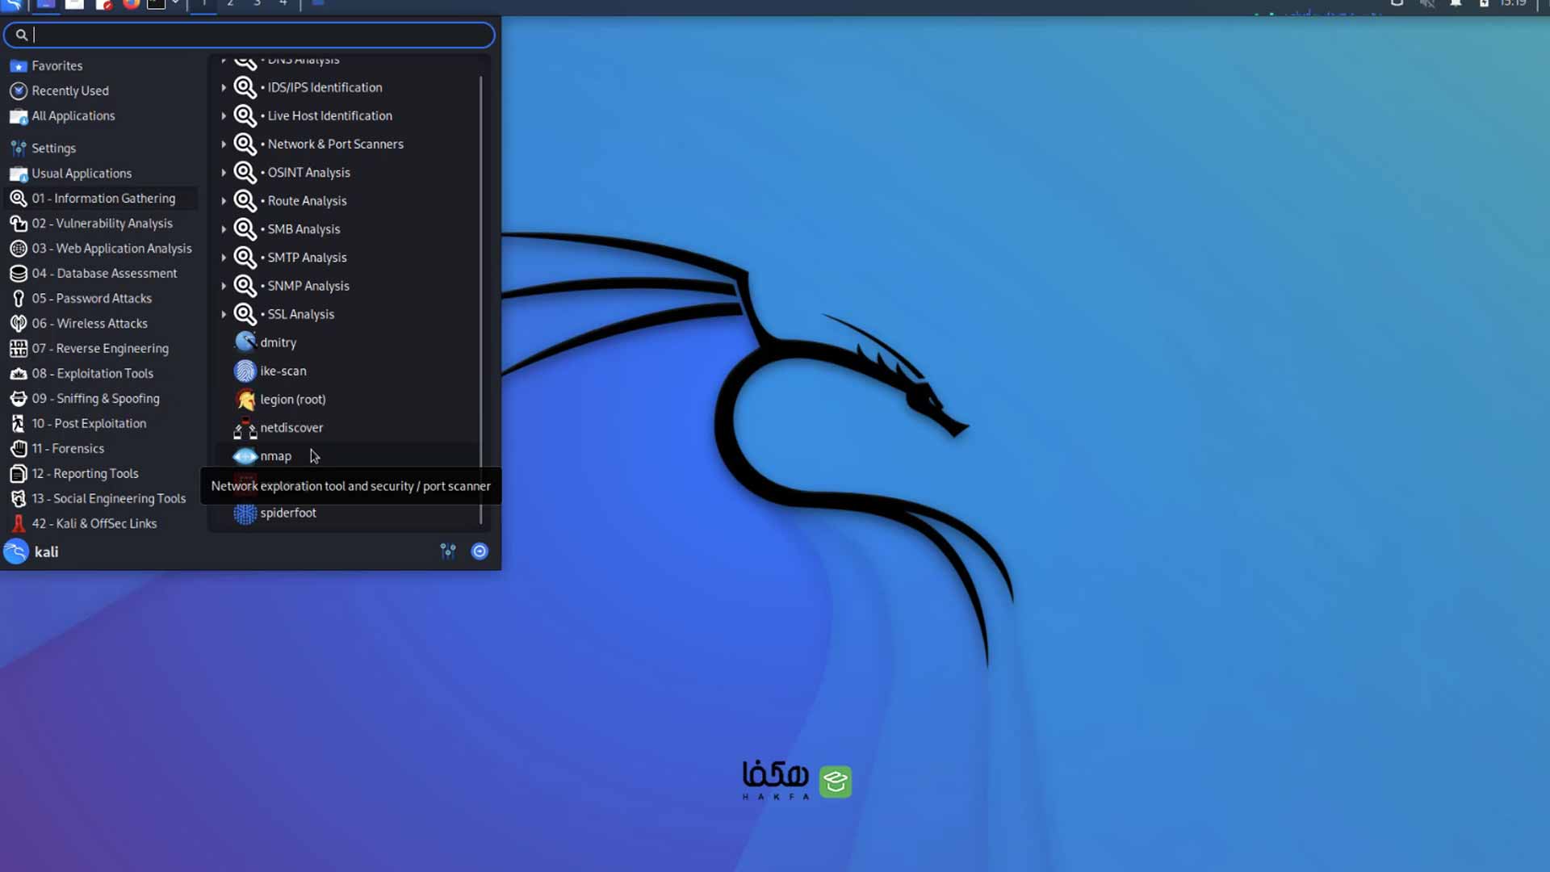Open the Favorites category
The image size is (1550, 872).
pyautogui.click(x=101, y=65)
